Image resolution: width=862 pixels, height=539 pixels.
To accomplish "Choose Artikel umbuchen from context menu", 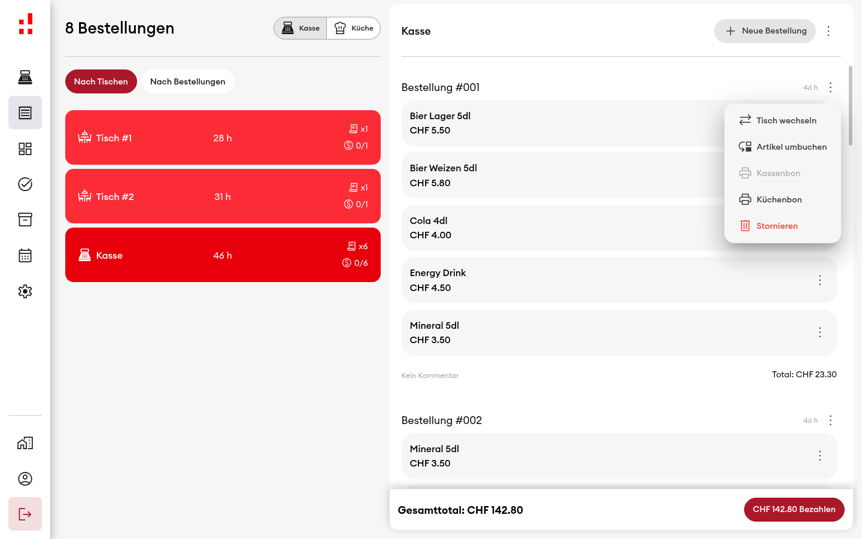I will coord(782,147).
